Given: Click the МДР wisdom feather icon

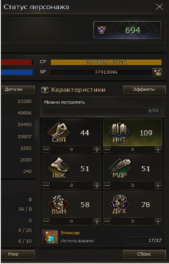Looking at the screenshot, I should [x=119, y=168].
